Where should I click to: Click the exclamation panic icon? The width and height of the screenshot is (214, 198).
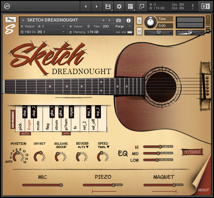tap(193, 6)
